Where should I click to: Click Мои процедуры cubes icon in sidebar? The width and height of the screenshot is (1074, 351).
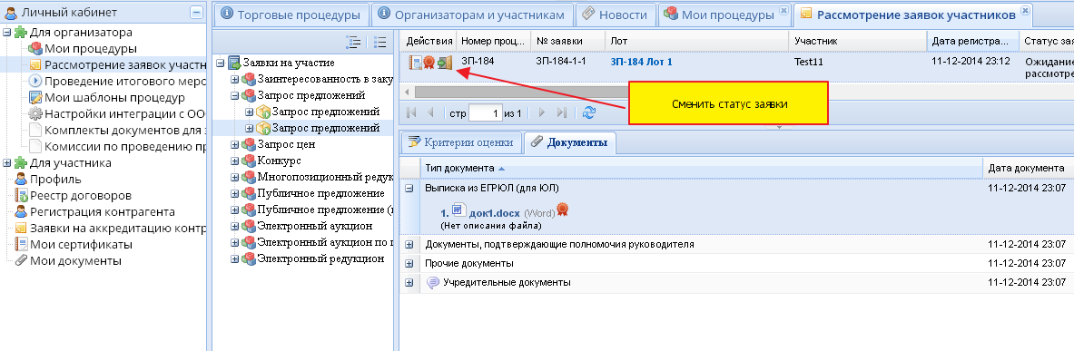[x=35, y=49]
